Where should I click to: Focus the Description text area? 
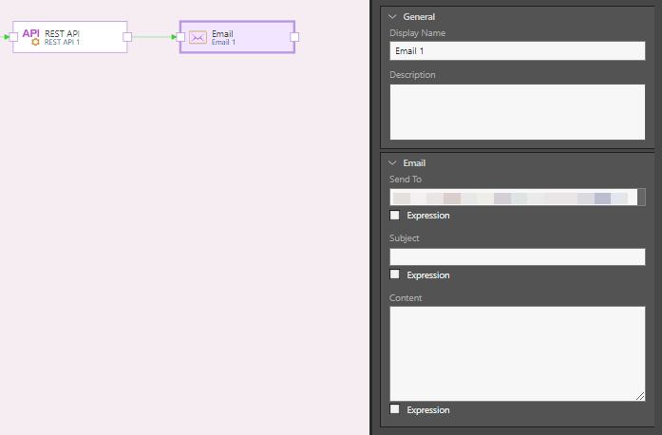pos(517,112)
